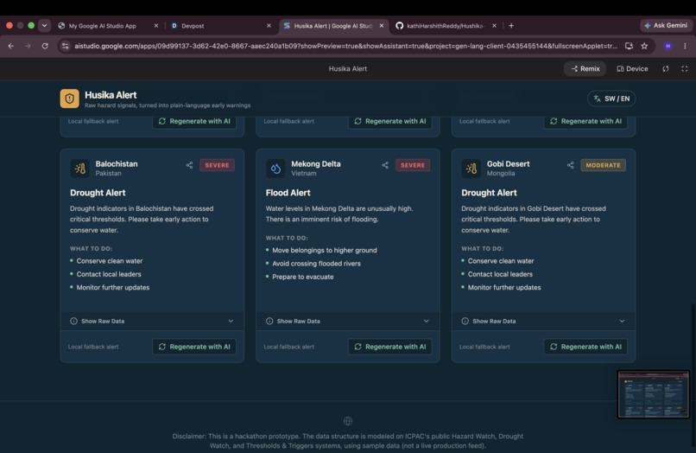Open site information icon in address bar
The image size is (696, 453).
66,46
